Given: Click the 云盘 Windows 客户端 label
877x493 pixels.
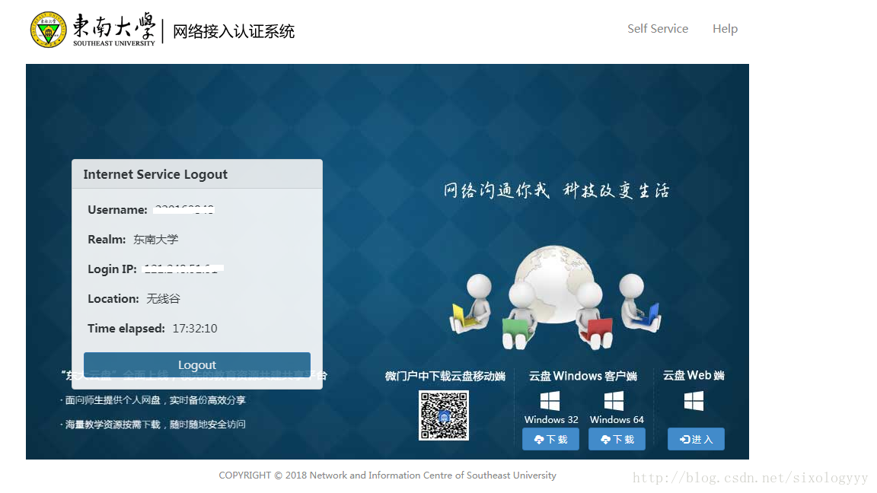Looking at the screenshot, I should 583,376.
